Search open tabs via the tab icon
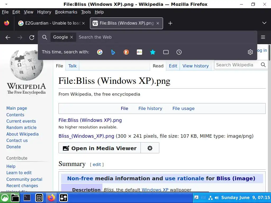The height and width of the screenshot is (203, 271). (166, 52)
